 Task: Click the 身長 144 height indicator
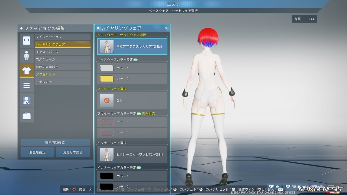coord(304,19)
